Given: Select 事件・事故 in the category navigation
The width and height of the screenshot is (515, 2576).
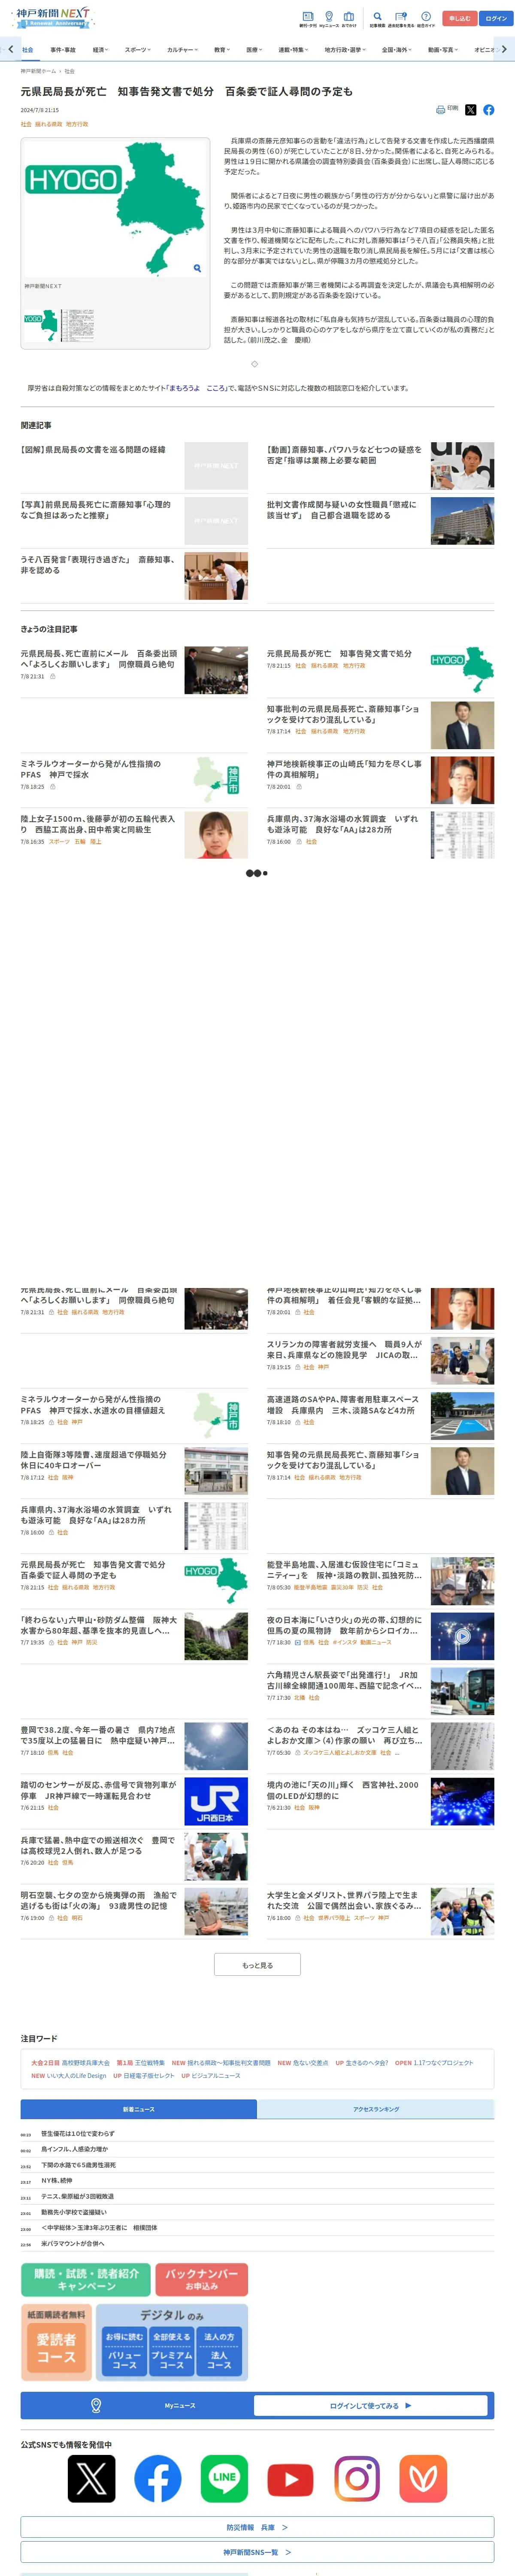Looking at the screenshot, I should point(63,49).
